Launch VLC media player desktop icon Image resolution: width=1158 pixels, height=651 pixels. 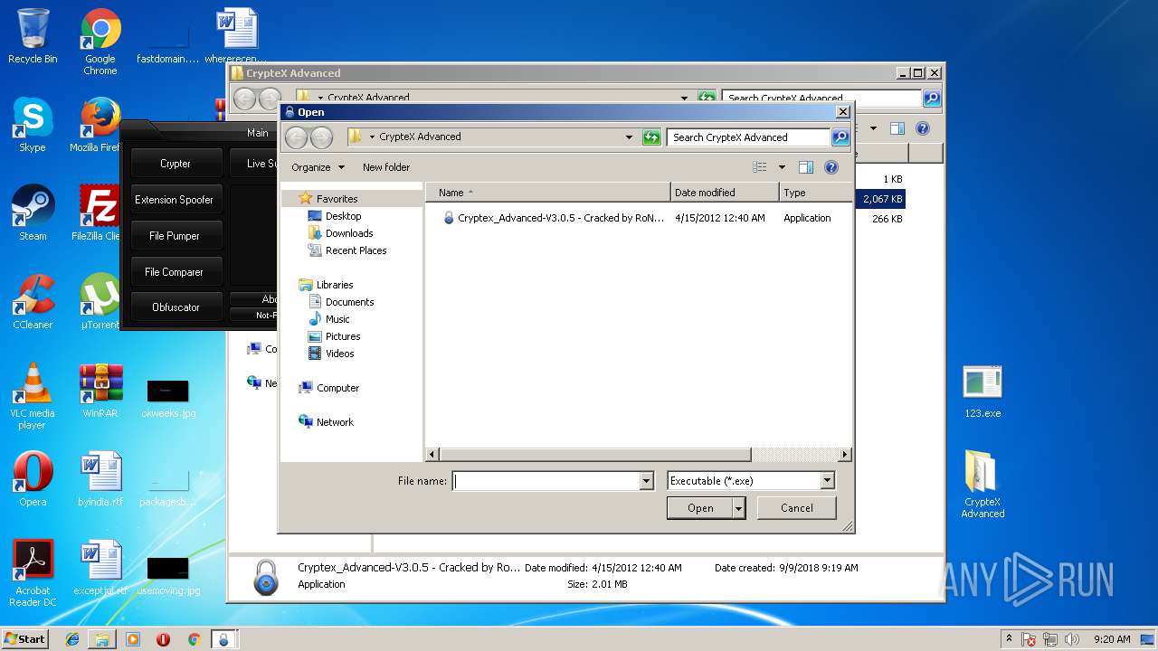point(33,397)
